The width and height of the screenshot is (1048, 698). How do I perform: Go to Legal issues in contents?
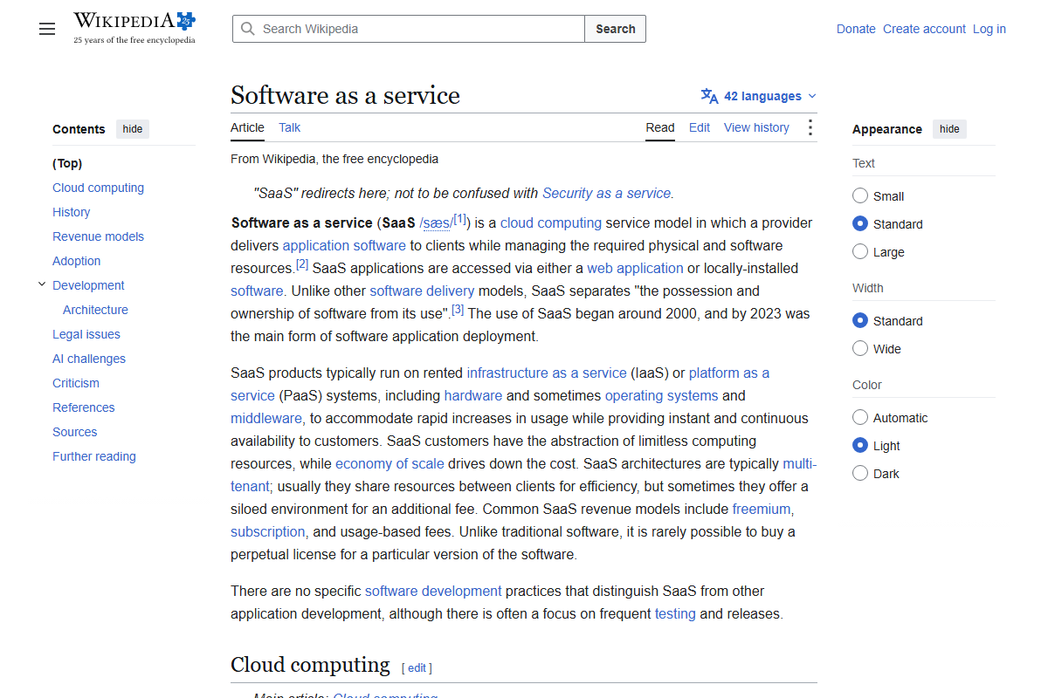(x=86, y=334)
